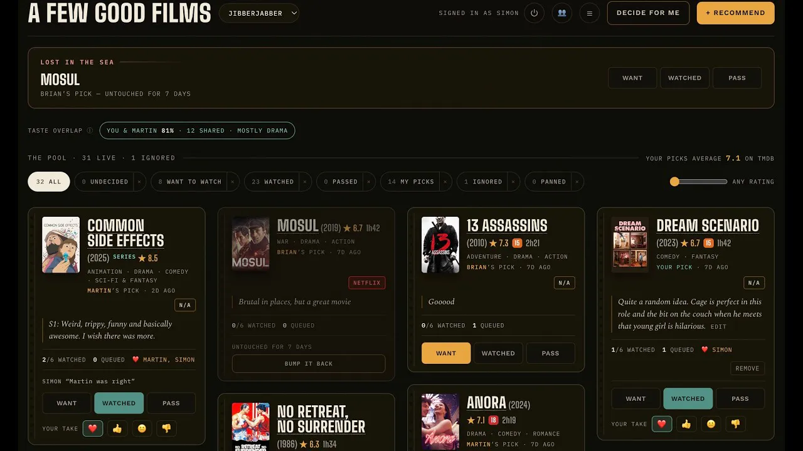Dismiss the Ignored filter with x
This screenshot has width=803, height=451.
click(513, 182)
